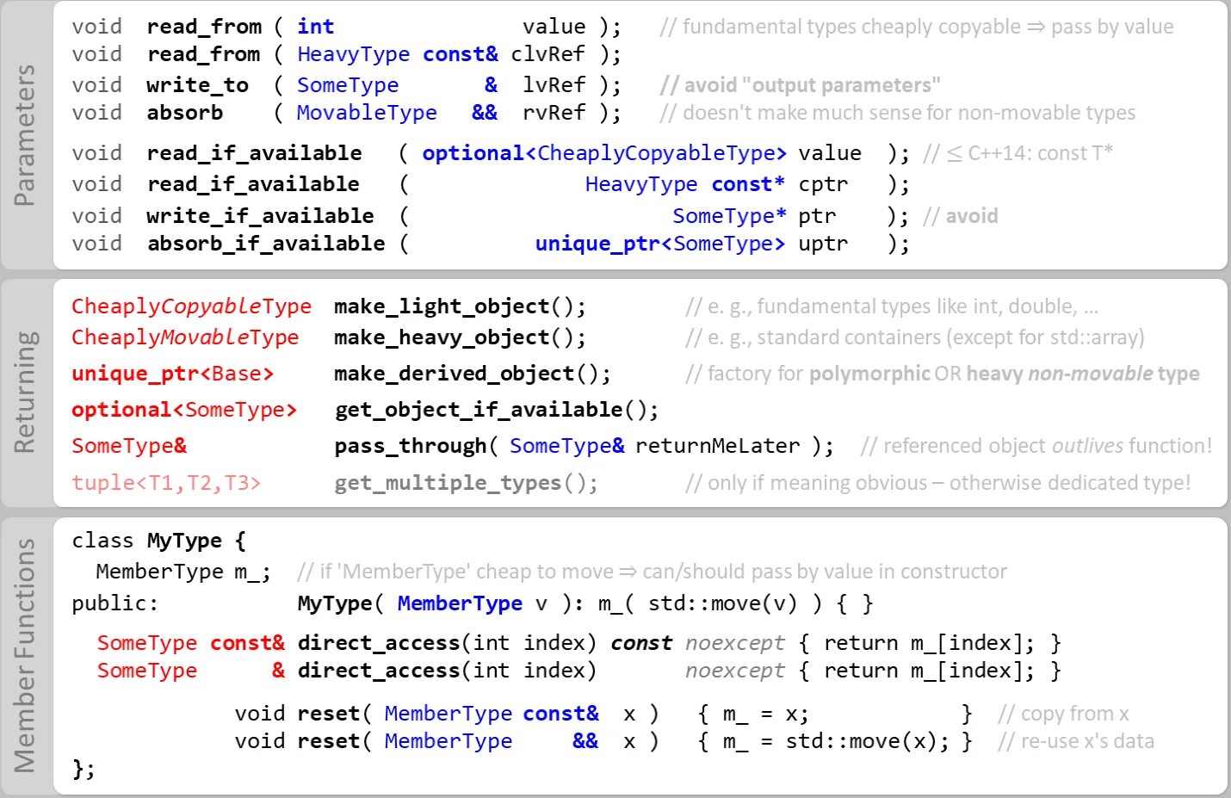Click comment about fundamental types cheaply copyable
The image size is (1231, 798).
coord(917,27)
